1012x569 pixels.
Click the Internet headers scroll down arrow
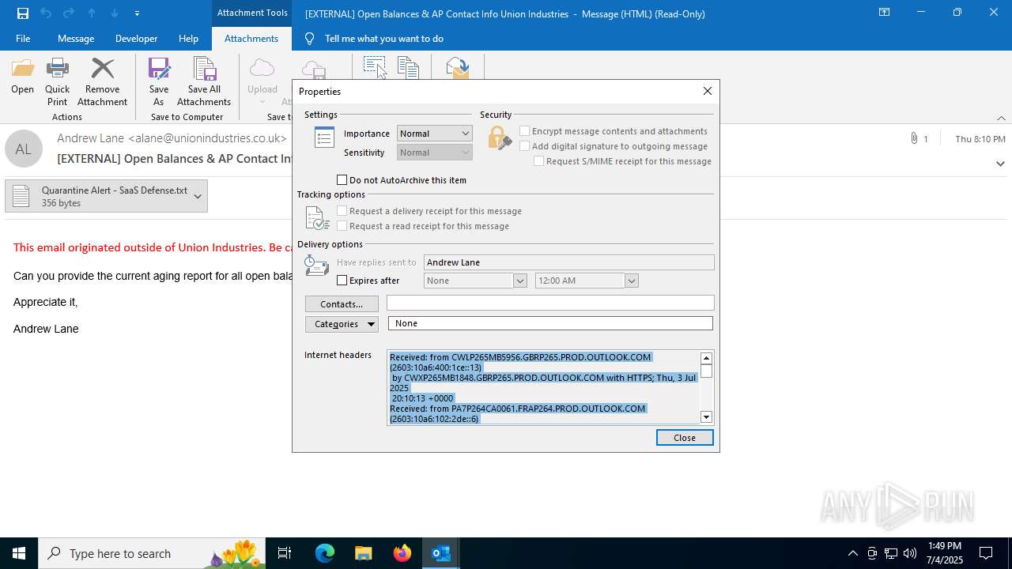[706, 416]
